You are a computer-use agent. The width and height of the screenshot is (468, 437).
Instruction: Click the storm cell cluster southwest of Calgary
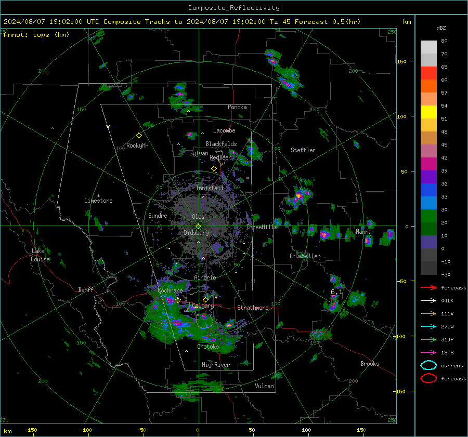(177, 323)
